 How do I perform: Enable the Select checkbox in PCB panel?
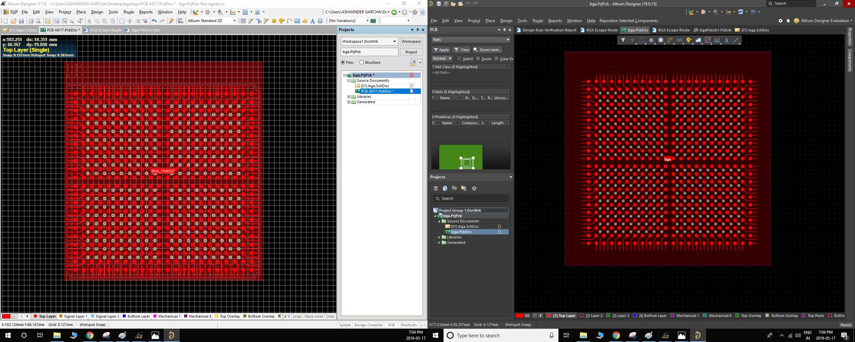459,59
